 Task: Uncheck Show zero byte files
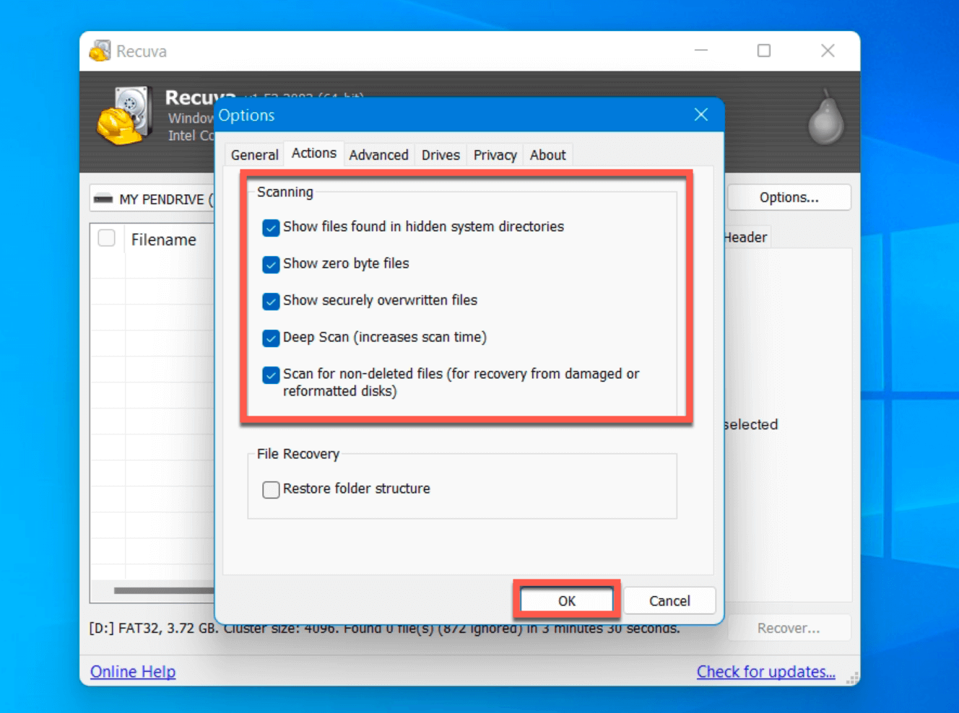pyautogui.click(x=271, y=265)
